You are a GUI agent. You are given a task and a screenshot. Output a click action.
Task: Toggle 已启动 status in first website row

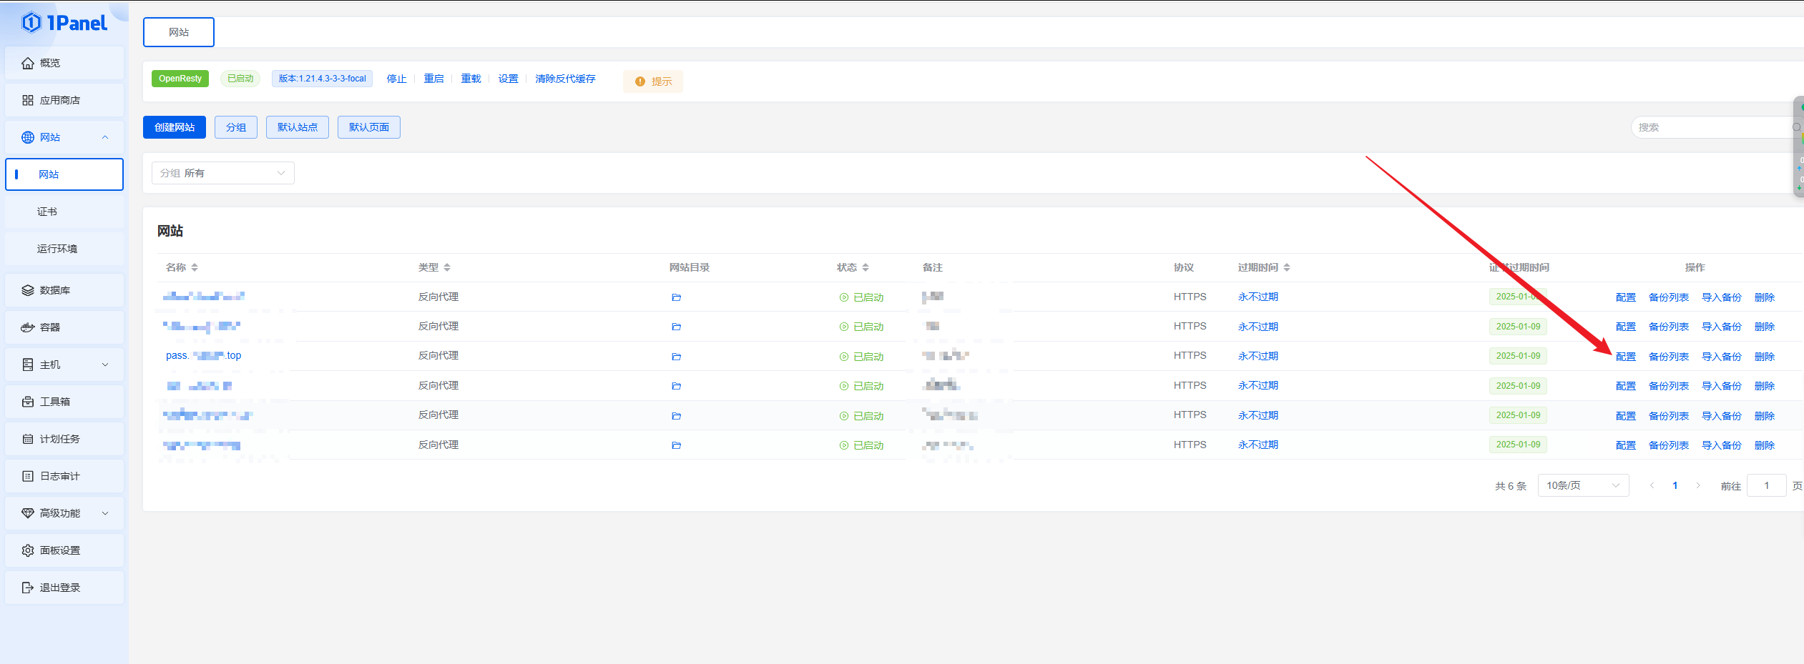861,297
